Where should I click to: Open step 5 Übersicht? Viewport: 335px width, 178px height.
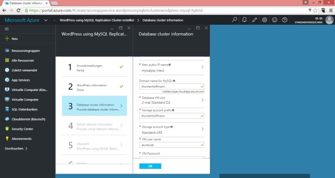coord(94,145)
